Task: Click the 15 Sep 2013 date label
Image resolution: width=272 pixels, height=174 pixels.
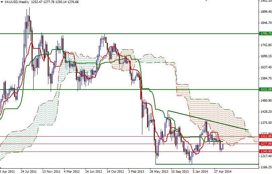Action: click(180, 171)
